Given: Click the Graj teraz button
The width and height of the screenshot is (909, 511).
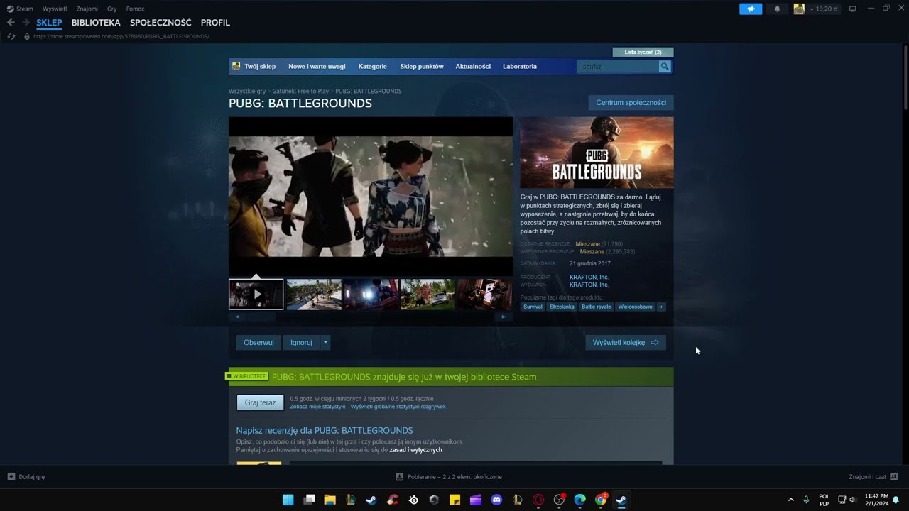Looking at the screenshot, I should pos(260,402).
